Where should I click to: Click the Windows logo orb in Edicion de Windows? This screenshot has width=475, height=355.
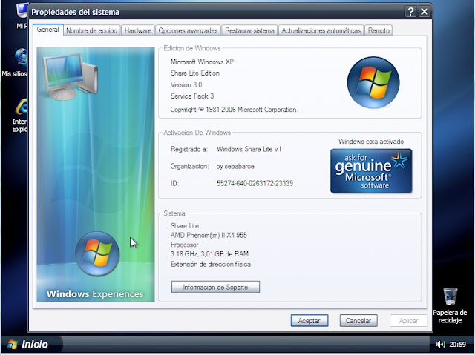tap(373, 82)
